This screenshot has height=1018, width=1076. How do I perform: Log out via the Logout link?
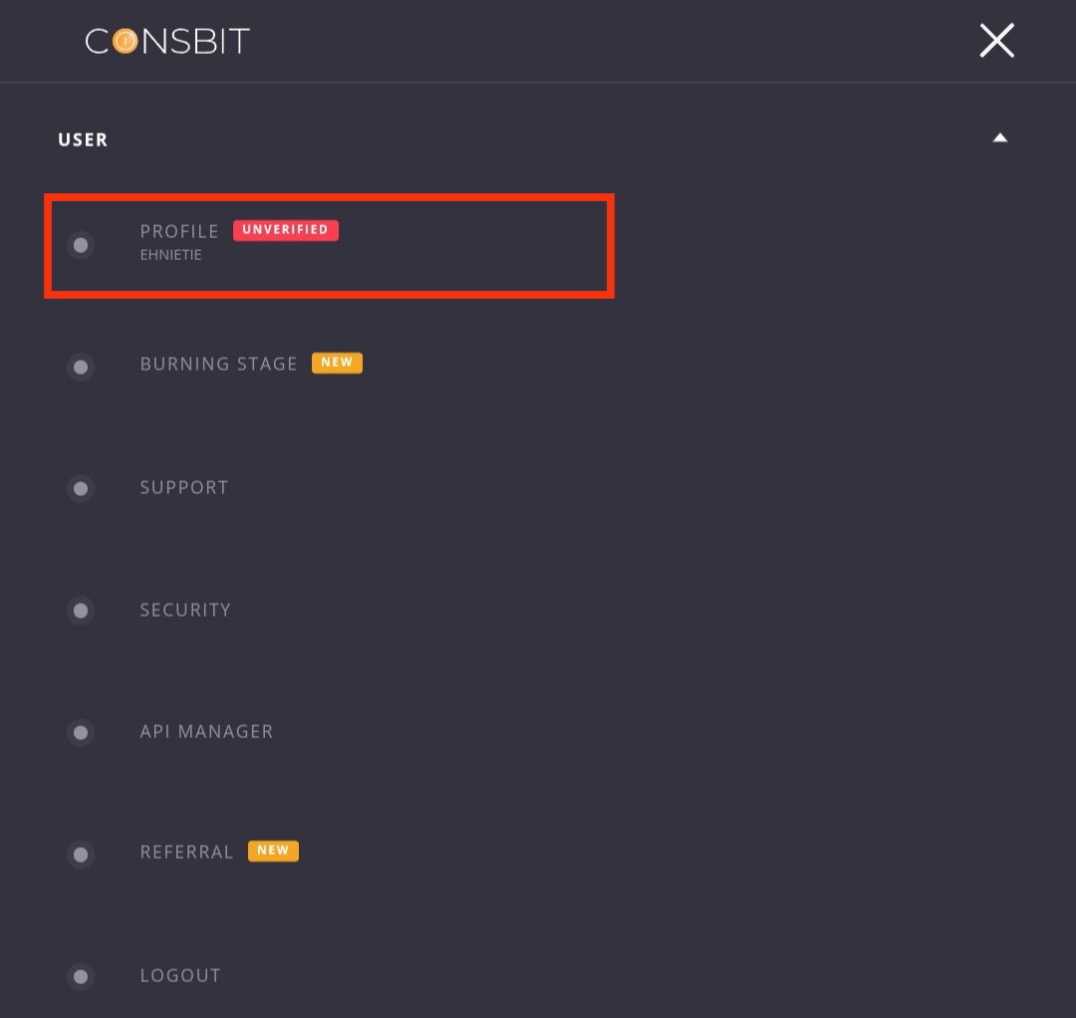tap(180, 975)
